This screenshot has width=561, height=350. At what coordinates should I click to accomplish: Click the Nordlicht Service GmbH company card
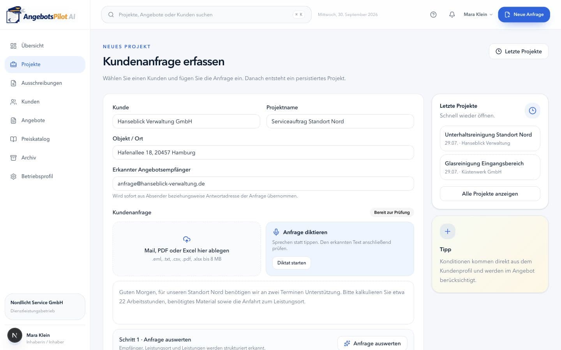pos(45,306)
